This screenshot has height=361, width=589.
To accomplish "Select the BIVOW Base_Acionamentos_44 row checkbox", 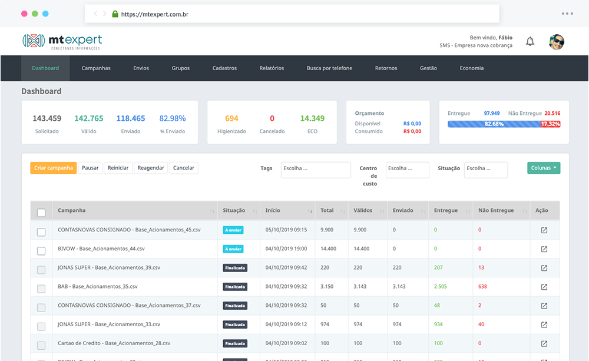I will coord(41,251).
